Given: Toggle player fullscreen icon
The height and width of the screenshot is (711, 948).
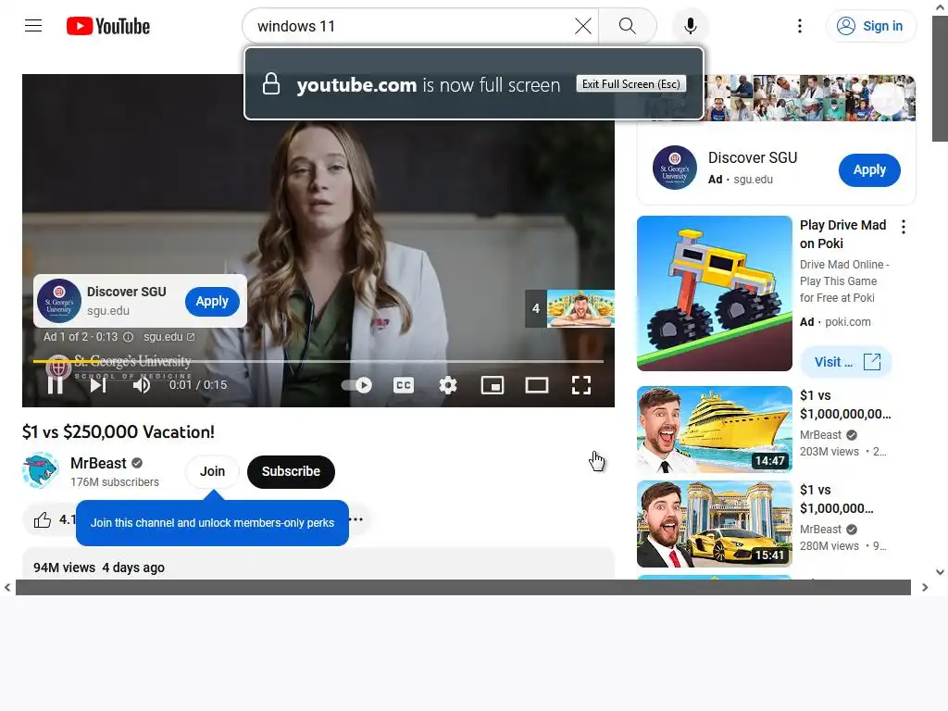Looking at the screenshot, I should click(x=581, y=385).
